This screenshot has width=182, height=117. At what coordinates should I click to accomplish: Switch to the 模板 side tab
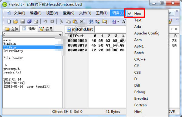[x=29, y=29]
